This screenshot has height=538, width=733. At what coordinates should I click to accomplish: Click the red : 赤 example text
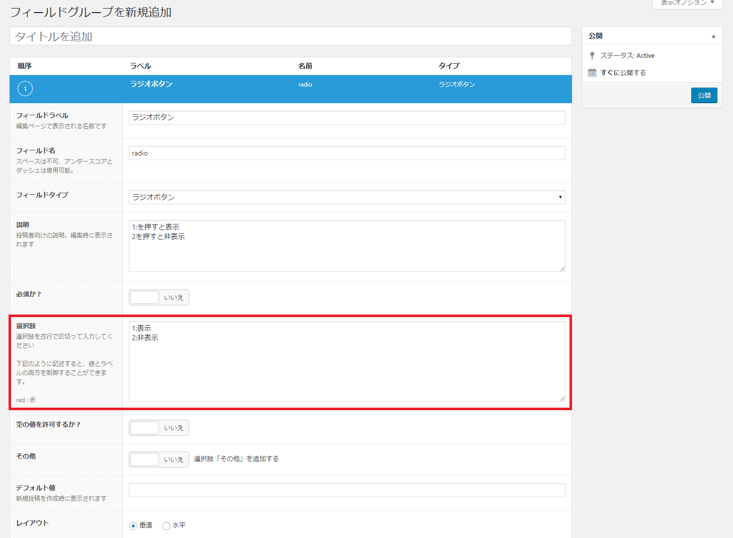pyautogui.click(x=26, y=400)
